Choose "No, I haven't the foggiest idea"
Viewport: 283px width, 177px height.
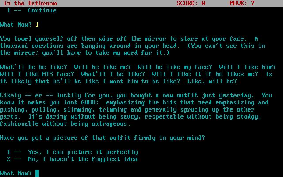click(72, 159)
